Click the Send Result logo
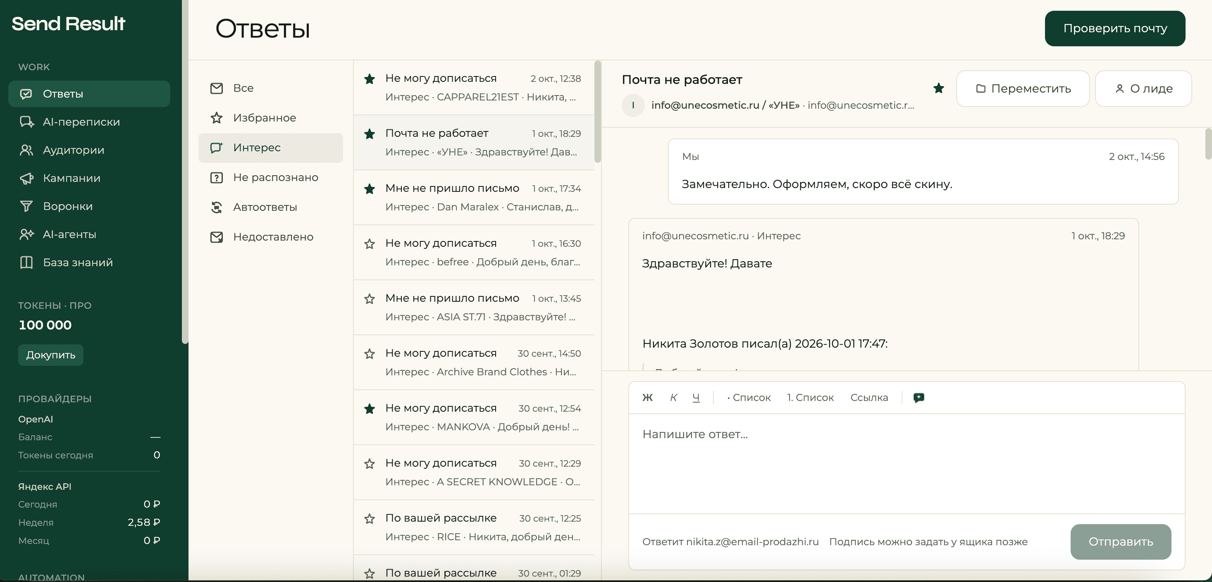The height and width of the screenshot is (582, 1212). click(x=68, y=24)
